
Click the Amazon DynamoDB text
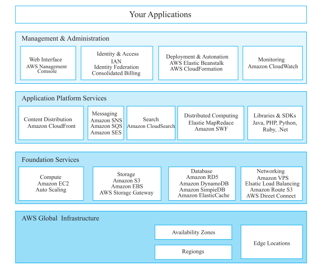(204, 184)
